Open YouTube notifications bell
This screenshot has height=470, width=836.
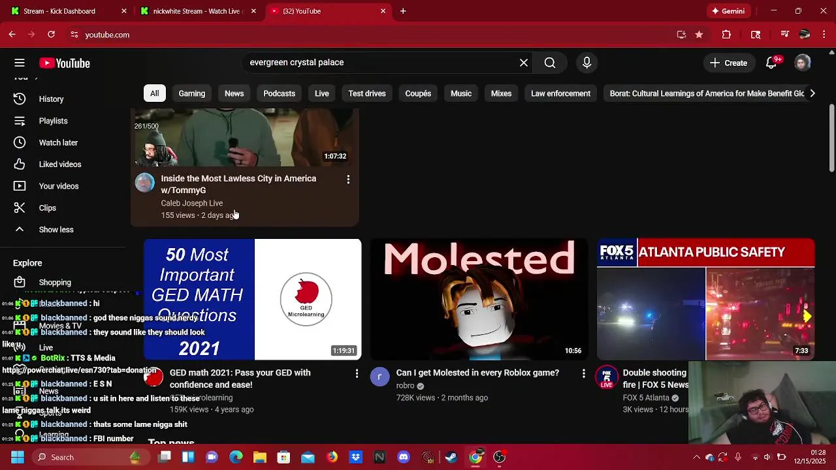pyautogui.click(x=772, y=63)
